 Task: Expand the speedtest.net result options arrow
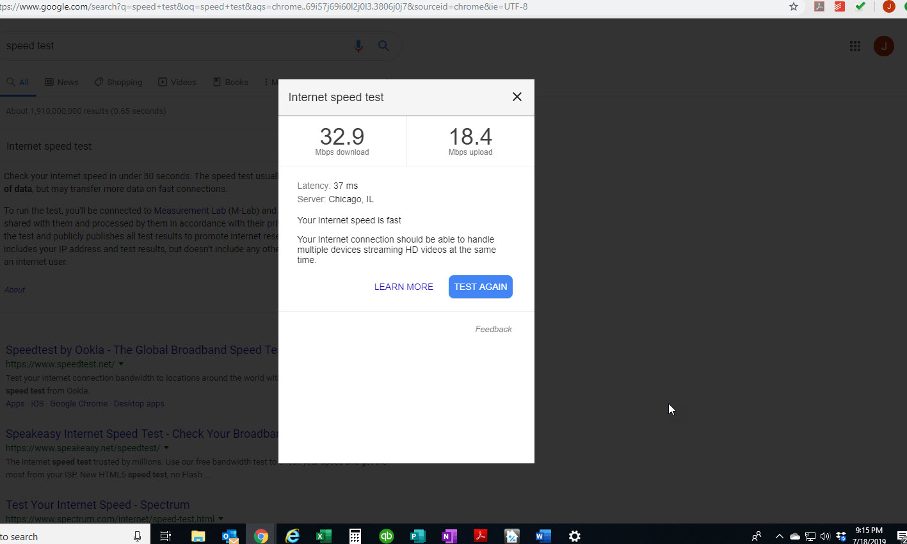pyautogui.click(x=121, y=364)
